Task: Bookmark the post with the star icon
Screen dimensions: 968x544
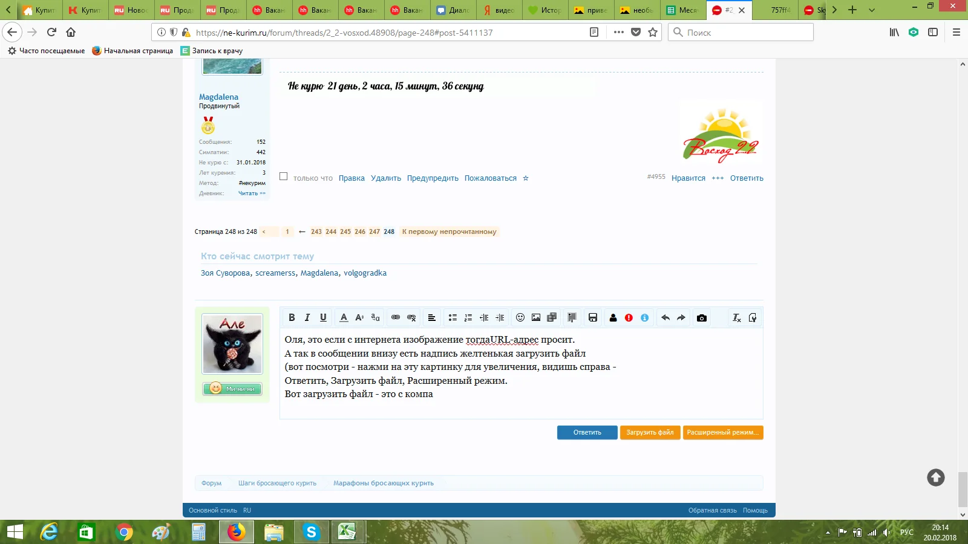Action: click(526, 178)
